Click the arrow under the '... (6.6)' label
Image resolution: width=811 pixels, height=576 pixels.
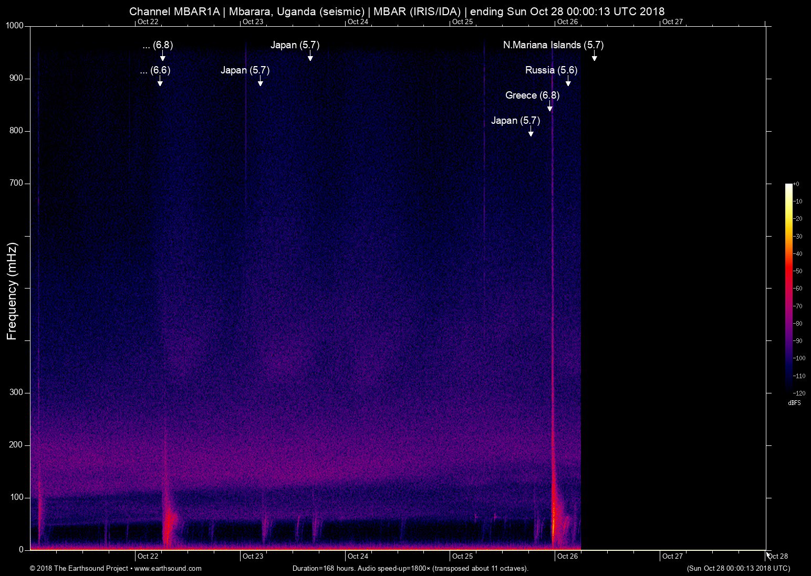pyautogui.click(x=160, y=81)
